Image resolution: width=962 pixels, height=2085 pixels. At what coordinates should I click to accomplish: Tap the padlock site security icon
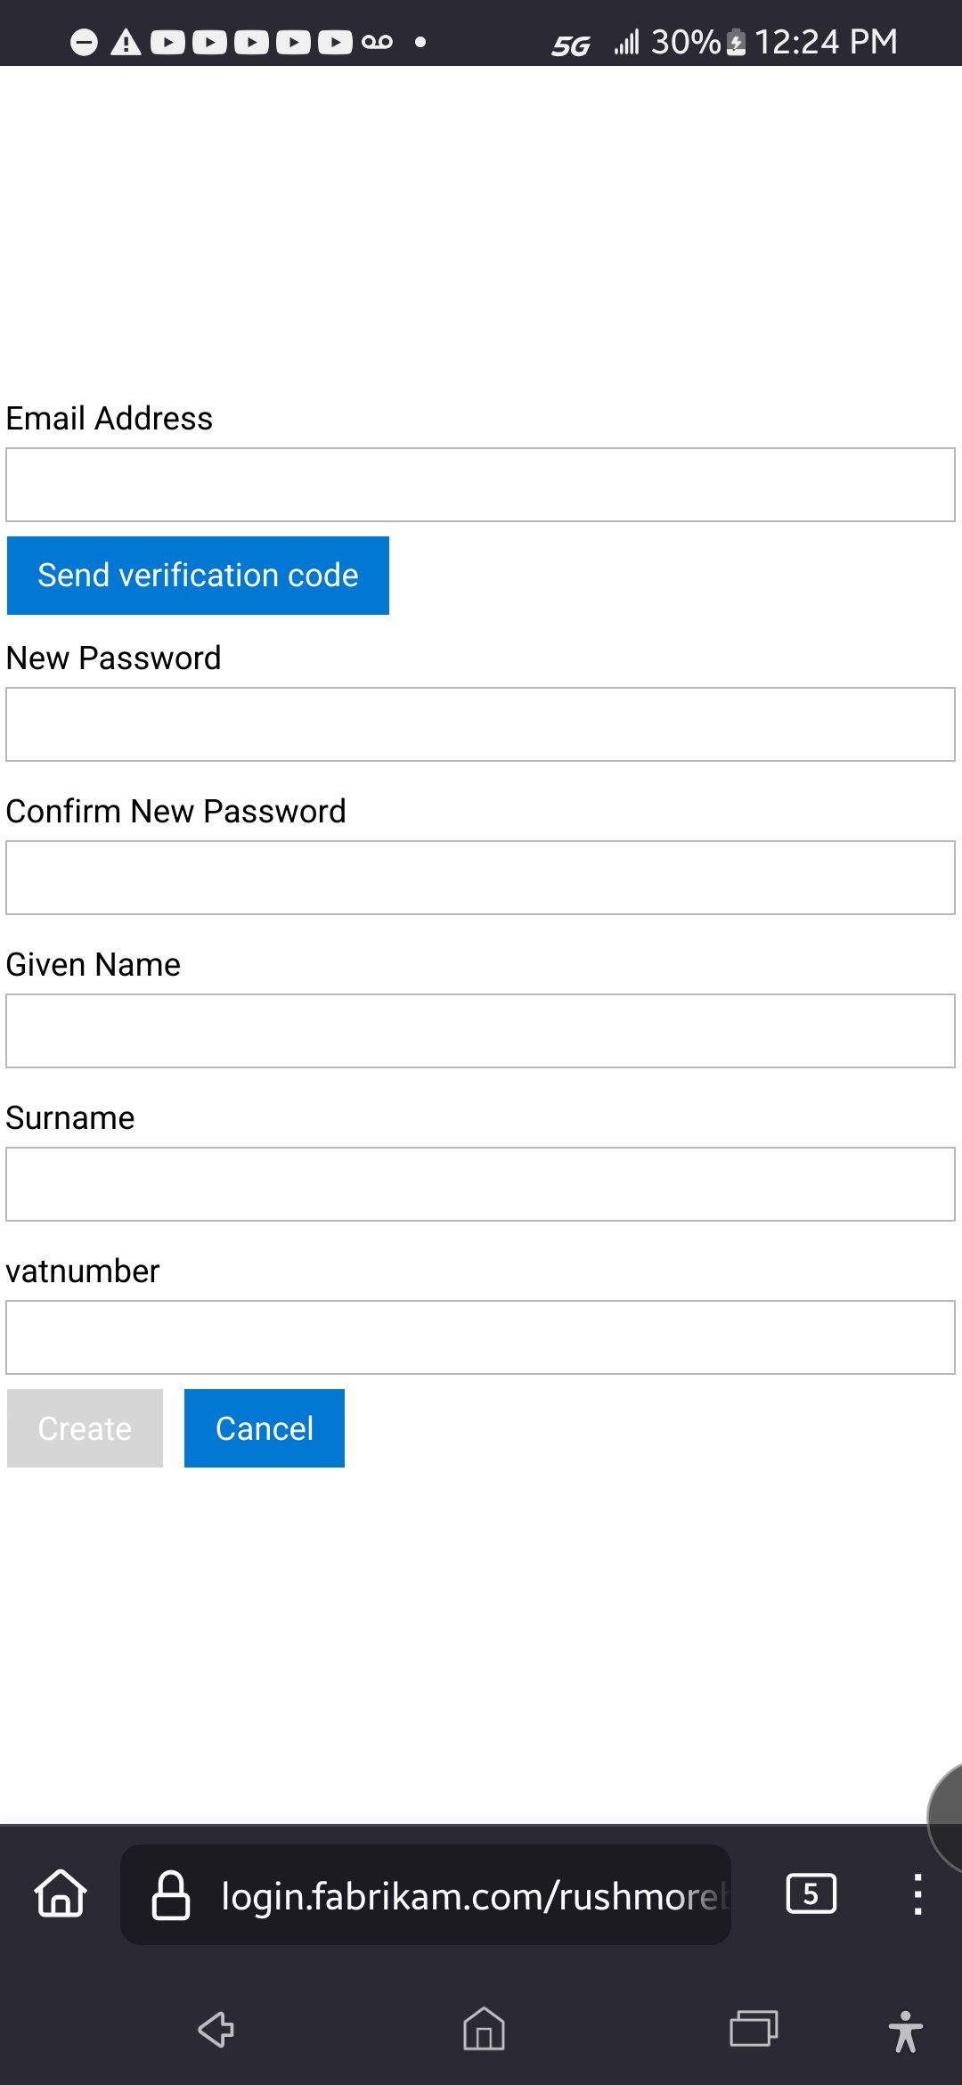[x=171, y=1895]
